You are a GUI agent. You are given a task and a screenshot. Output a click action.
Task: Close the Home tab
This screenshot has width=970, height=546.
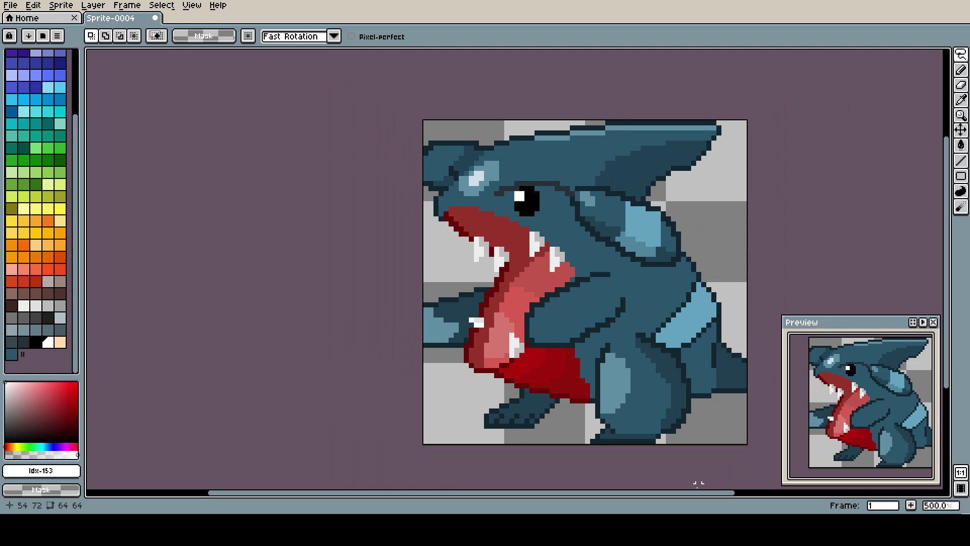74,18
